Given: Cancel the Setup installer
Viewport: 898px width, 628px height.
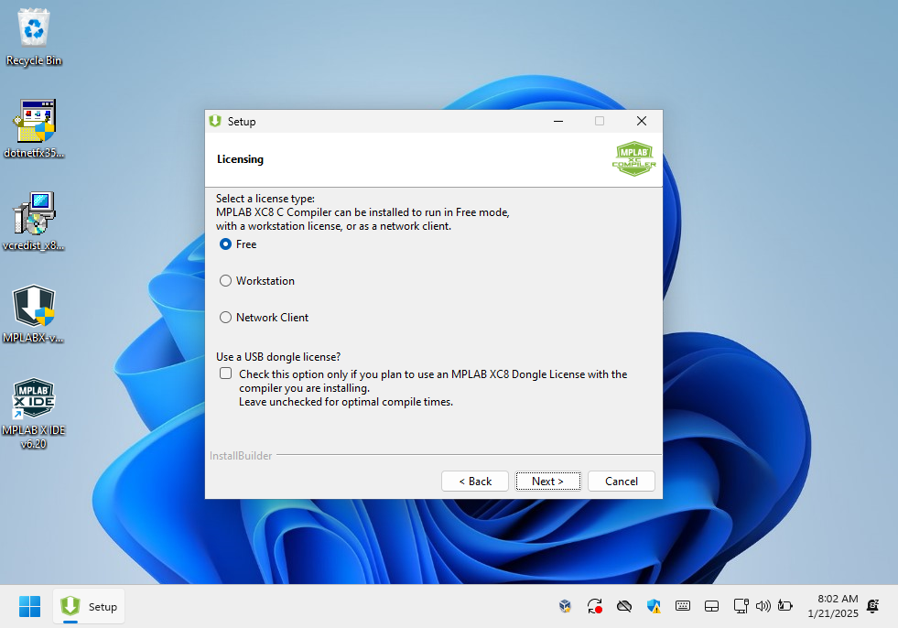Looking at the screenshot, I should coord(622,482).
